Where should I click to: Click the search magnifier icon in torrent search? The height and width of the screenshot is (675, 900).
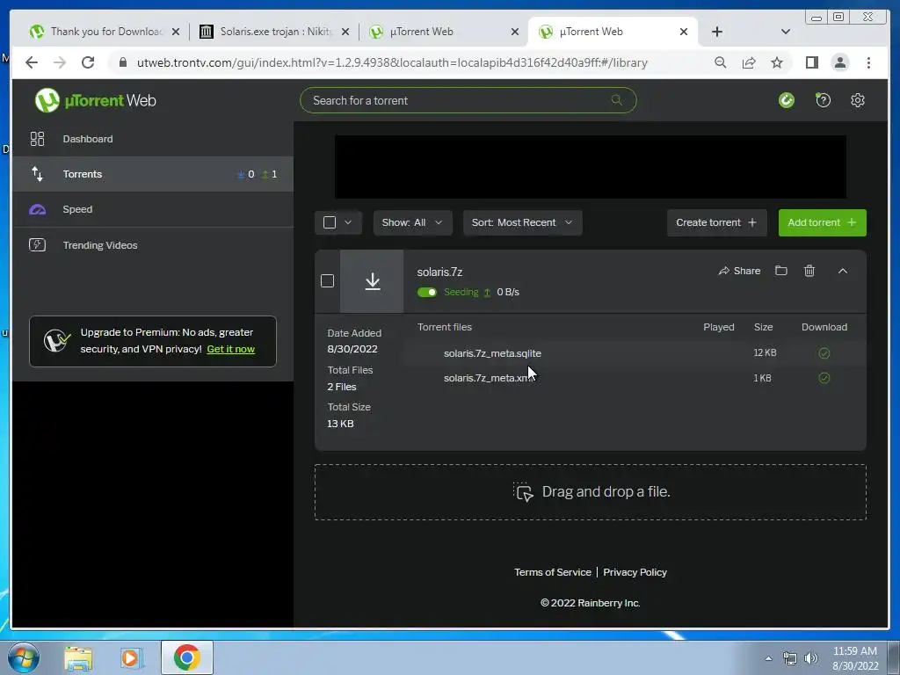click(616, 100)
